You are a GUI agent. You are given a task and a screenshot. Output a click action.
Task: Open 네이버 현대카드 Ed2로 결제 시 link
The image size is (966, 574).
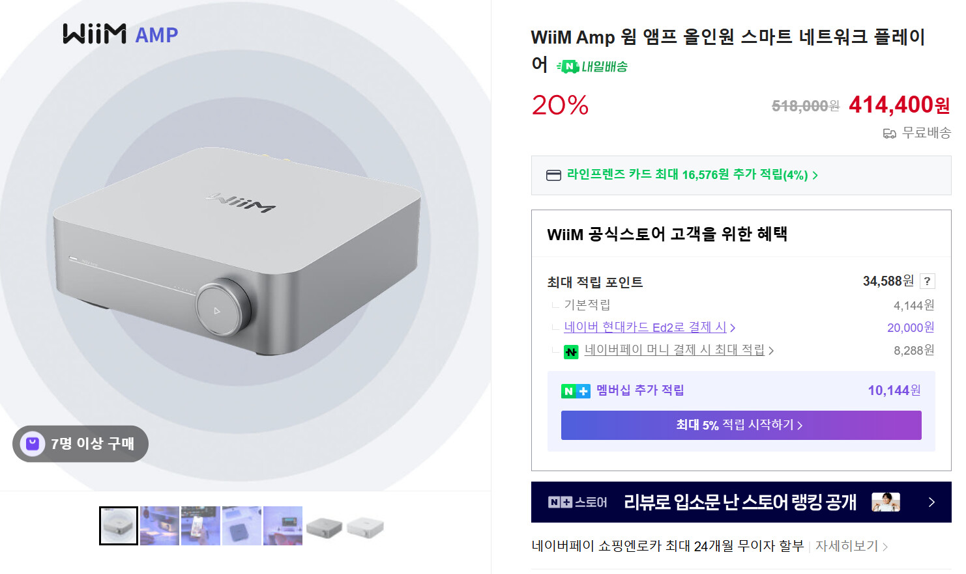[649, 327]
